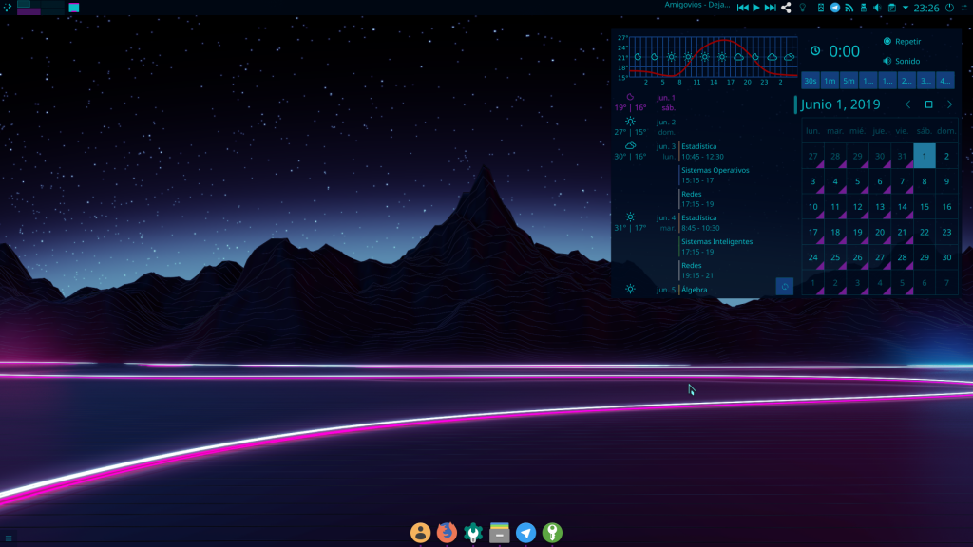This screenshot has width=973, height=547.
Task: Expand hidden system tray icons
Action: pos(906,8)
